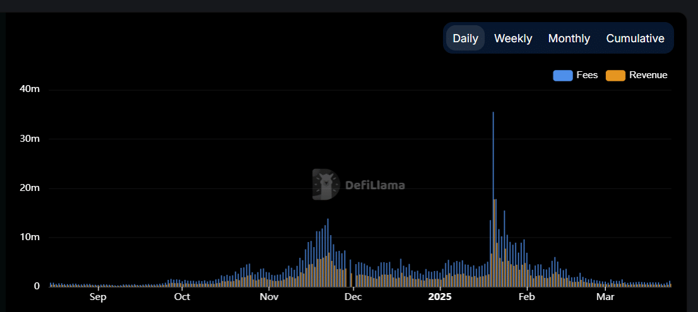698x312 pixels.
Task: Click the Feb label on time axis
Action: (x=526, y=296)
